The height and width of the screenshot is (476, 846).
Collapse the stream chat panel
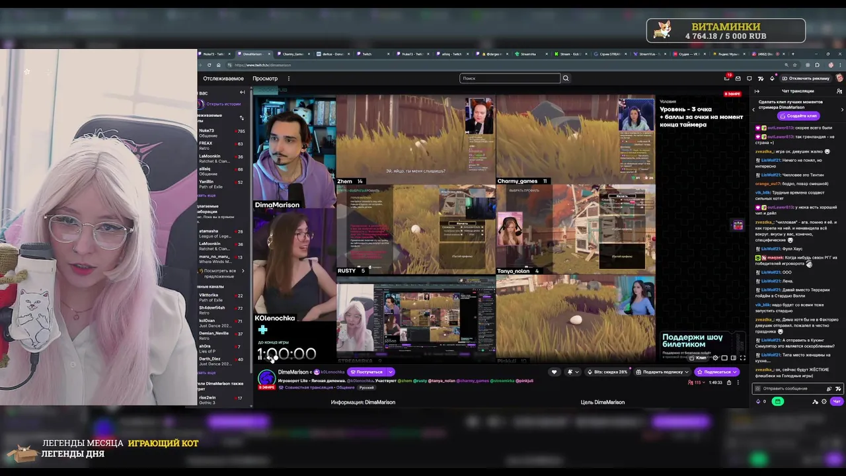click(x=757, y=91)
